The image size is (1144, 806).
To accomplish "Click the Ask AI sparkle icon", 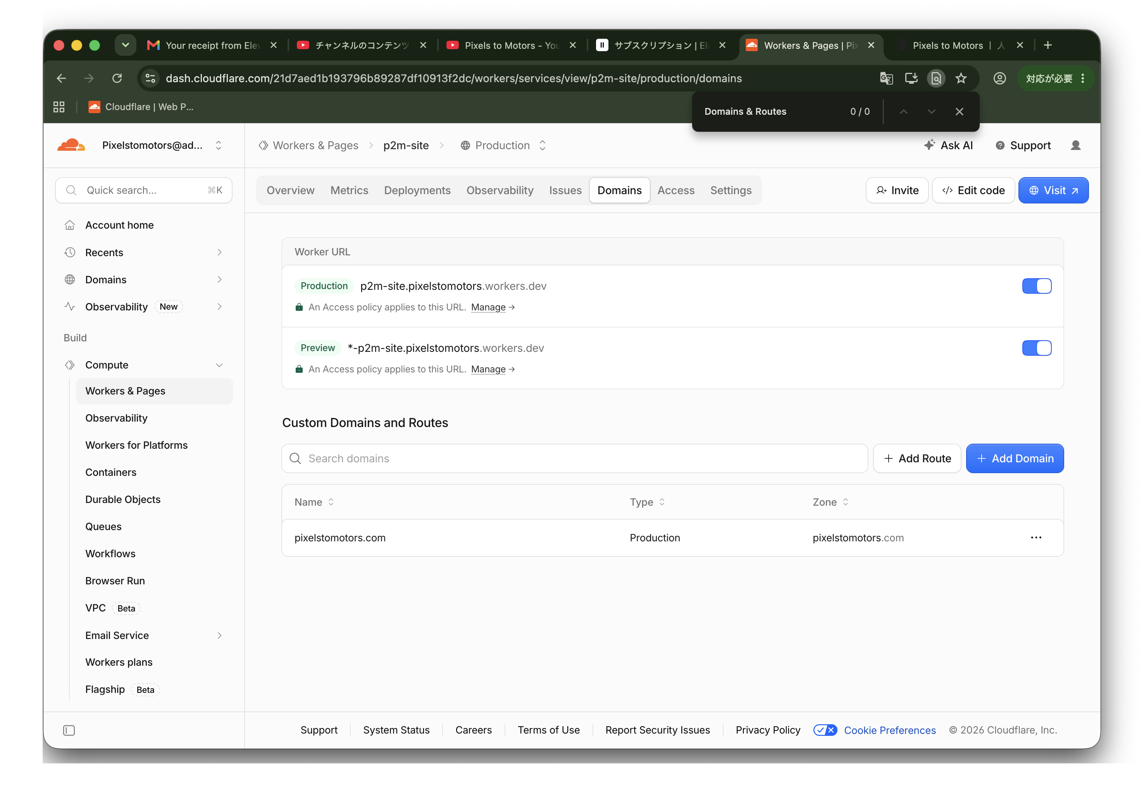I will (929, 145).
